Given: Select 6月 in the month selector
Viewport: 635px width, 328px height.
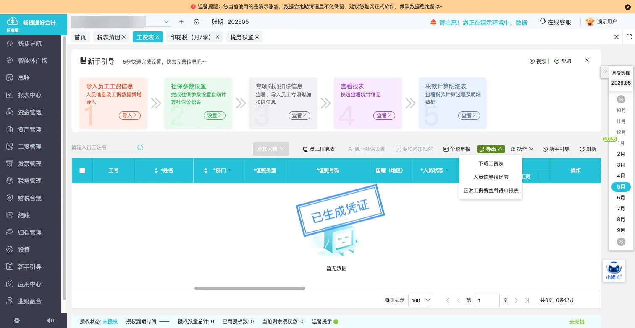Looking at the screenshot, I should [621, 198].
